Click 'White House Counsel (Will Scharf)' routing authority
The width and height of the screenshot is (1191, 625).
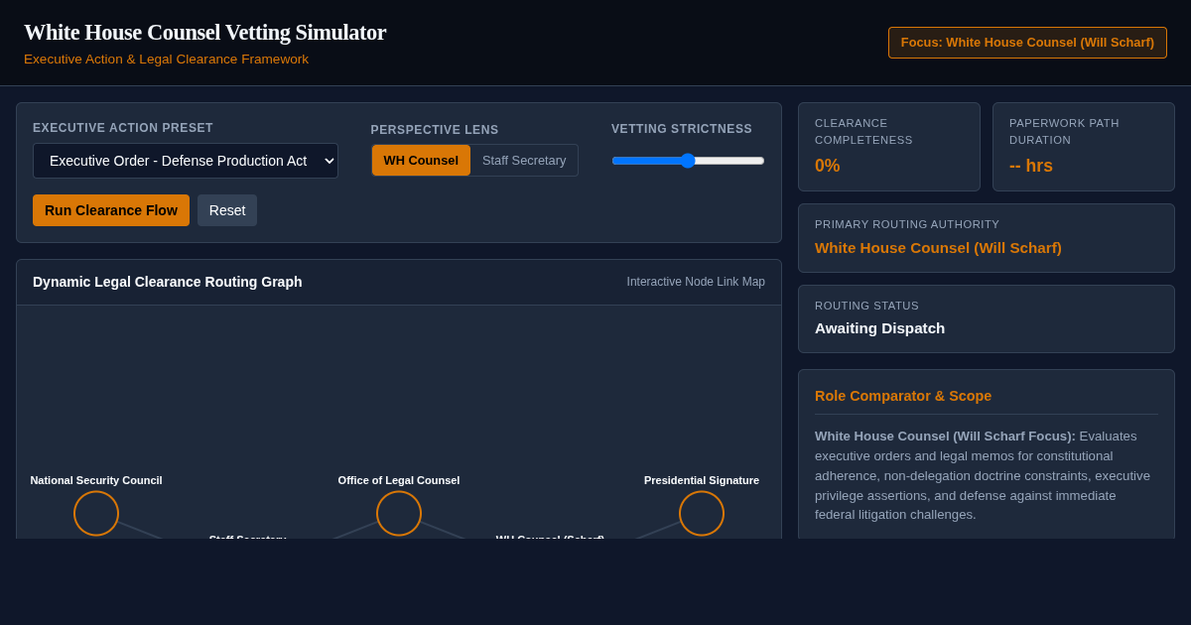coord(938,247)
